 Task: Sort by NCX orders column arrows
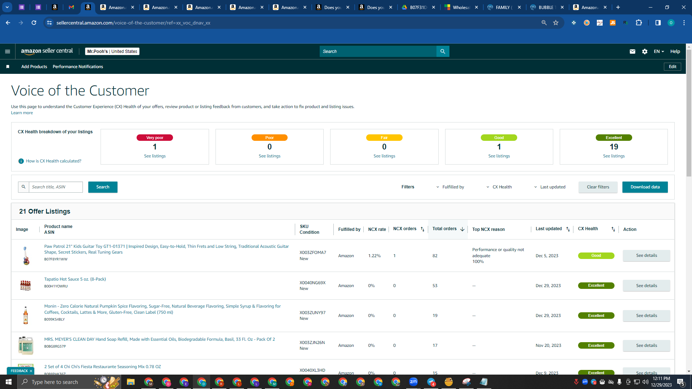[x=422, y=229]
